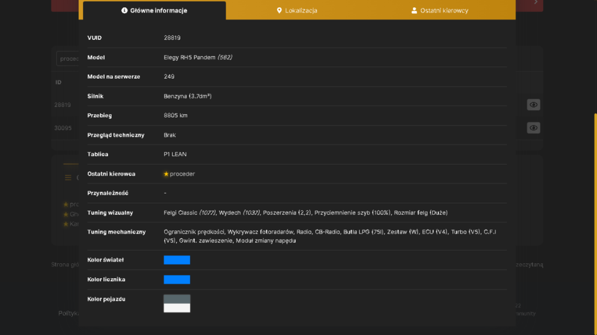The image size is (597, 335).
Task: Click the VUID value 28819
Action: (172, 38)
